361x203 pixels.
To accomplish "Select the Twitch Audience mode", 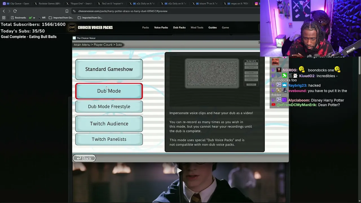I will point(109,124).
